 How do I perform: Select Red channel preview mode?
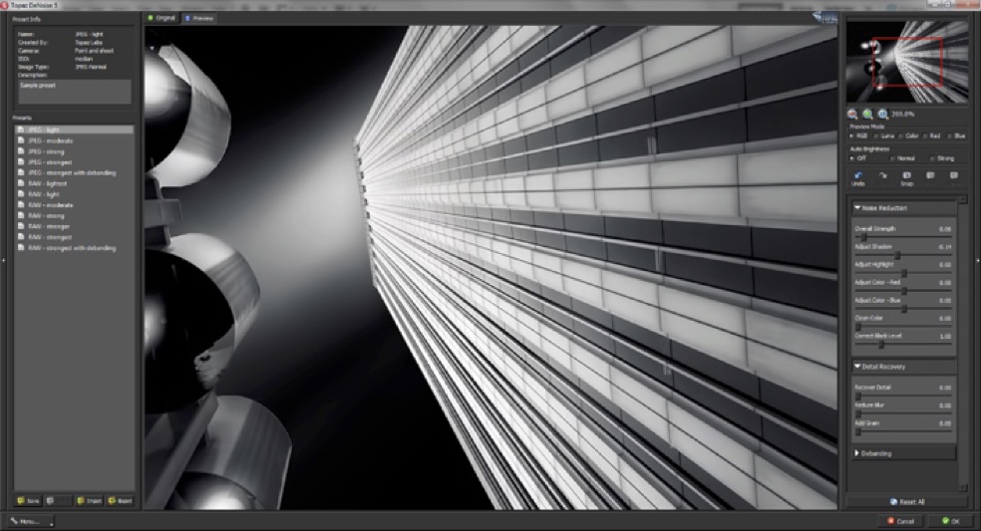926,135
